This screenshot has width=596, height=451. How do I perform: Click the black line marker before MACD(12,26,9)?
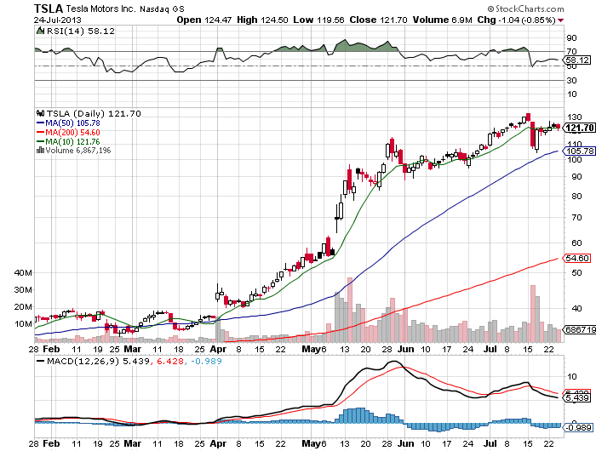[x=40, y=362]
